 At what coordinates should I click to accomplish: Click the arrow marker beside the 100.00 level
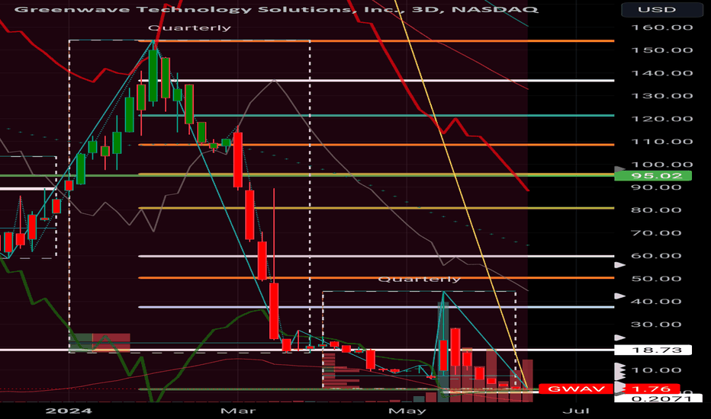pyautogui.click(x=619, y=169)
